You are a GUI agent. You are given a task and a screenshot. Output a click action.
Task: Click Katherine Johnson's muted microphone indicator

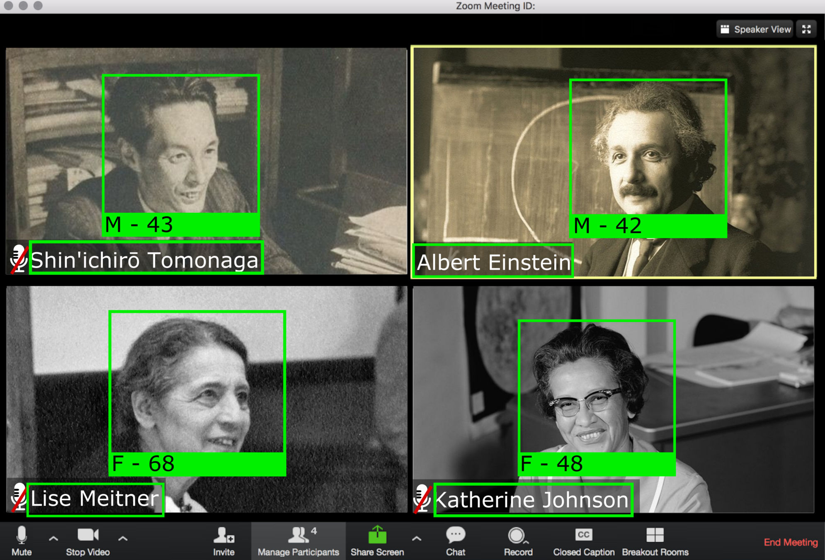tap(422, 499)
